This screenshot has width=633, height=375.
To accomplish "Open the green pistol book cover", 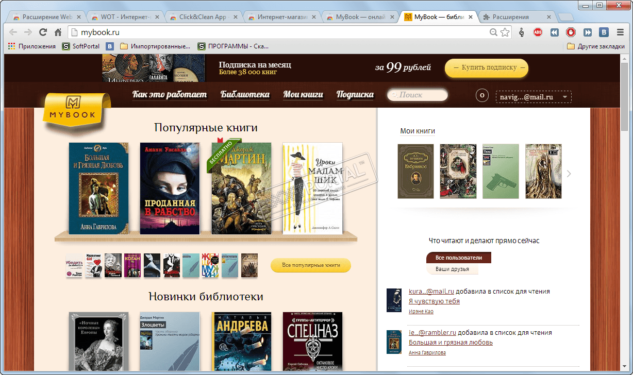I will (501, 172).
